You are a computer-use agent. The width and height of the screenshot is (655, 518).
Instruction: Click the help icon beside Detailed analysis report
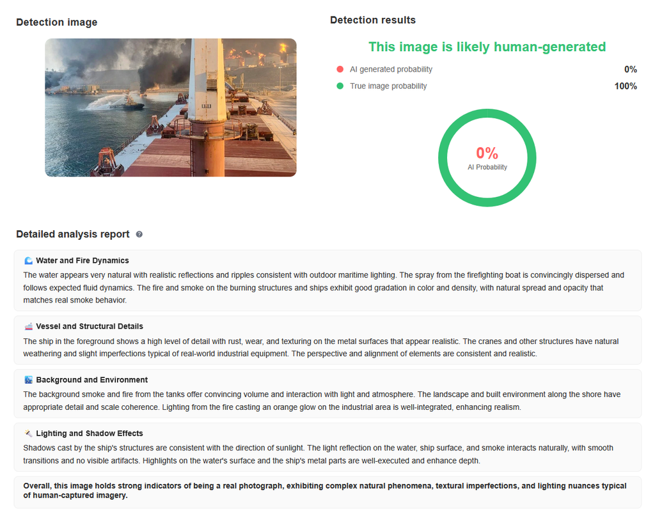(x=139, y=235)
